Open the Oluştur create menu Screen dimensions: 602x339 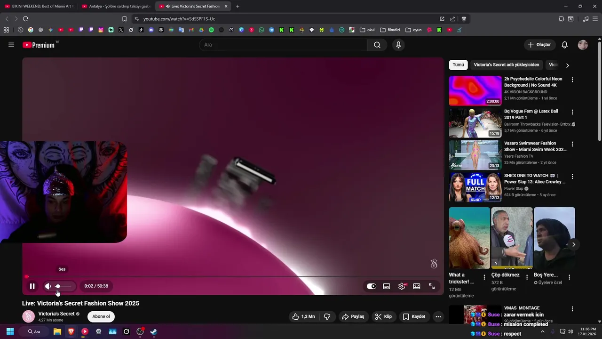point(539,45)
